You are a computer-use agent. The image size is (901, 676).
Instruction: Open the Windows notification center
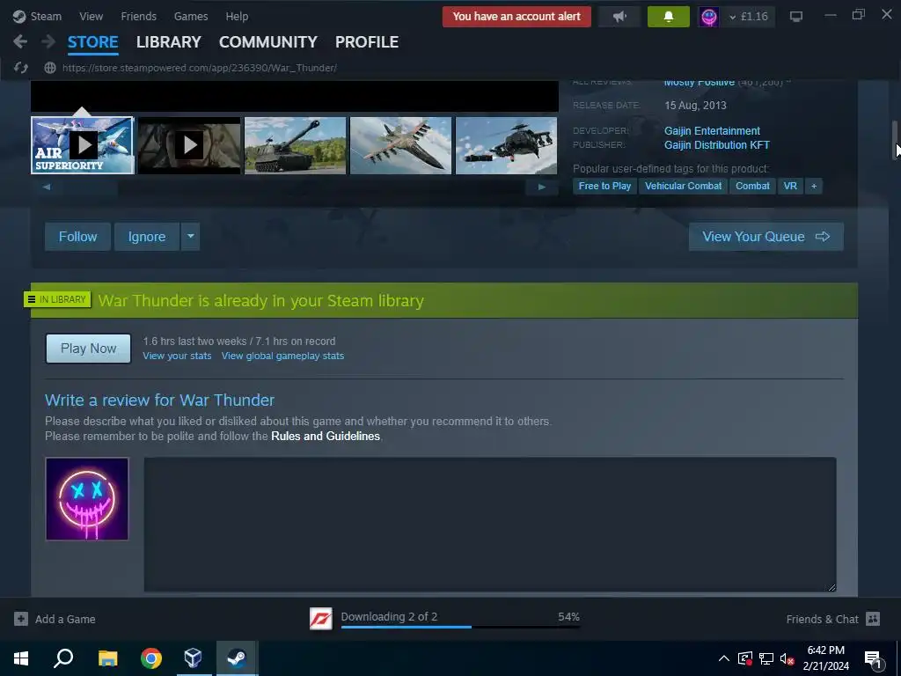(873, 658)
